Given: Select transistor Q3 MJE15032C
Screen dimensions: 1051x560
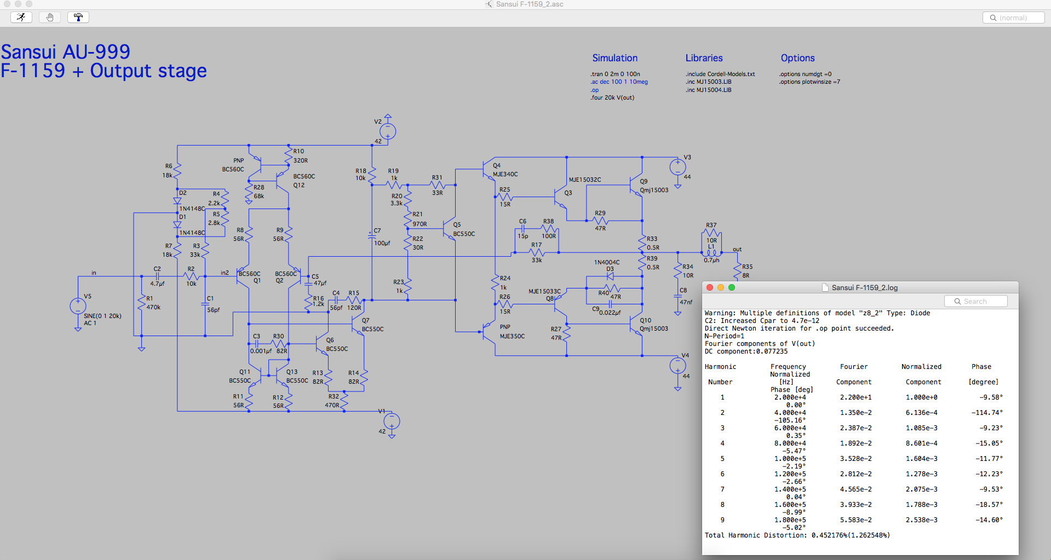Looking at the screenshot, I should 560,197.
